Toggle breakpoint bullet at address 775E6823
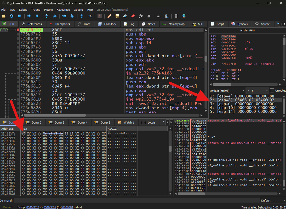The width and height of the screenshot is (286, 209). 18,103
